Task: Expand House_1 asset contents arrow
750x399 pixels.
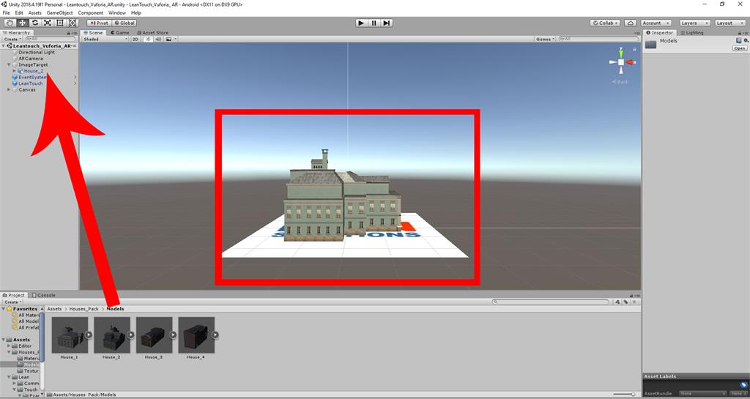Action: 89,335
